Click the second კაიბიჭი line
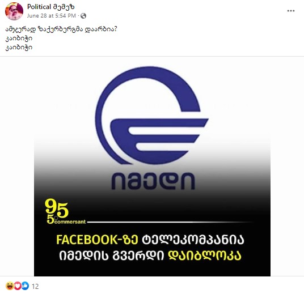304x294 pixels. (19, 48)
